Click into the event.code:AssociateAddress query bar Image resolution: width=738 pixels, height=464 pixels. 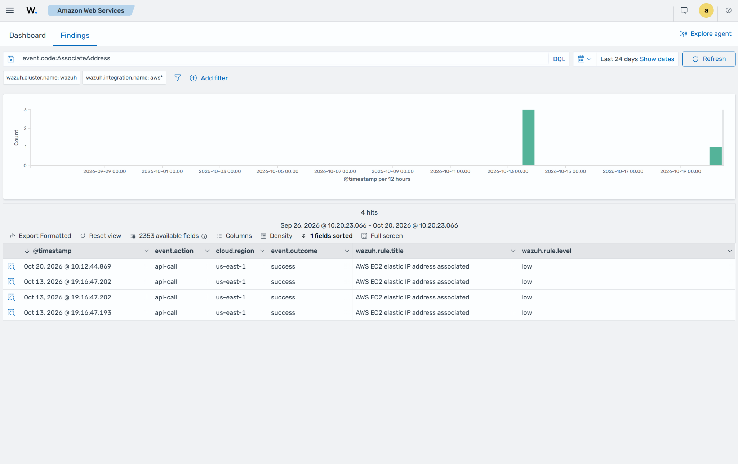point(283,59)
